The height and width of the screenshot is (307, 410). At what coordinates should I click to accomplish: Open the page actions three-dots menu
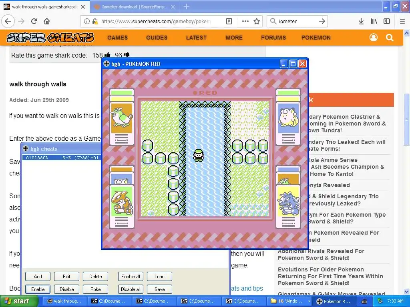coord(245,21)
